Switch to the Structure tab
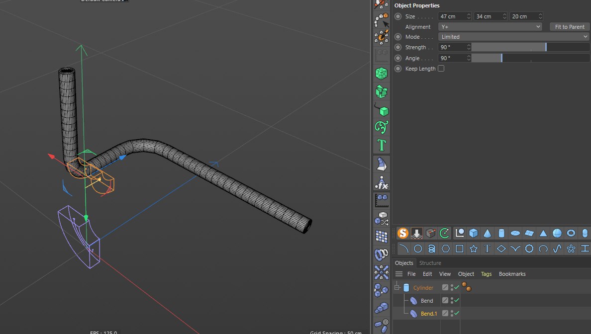This screenshot has width=591, height=334. click(x=430, y=263)
